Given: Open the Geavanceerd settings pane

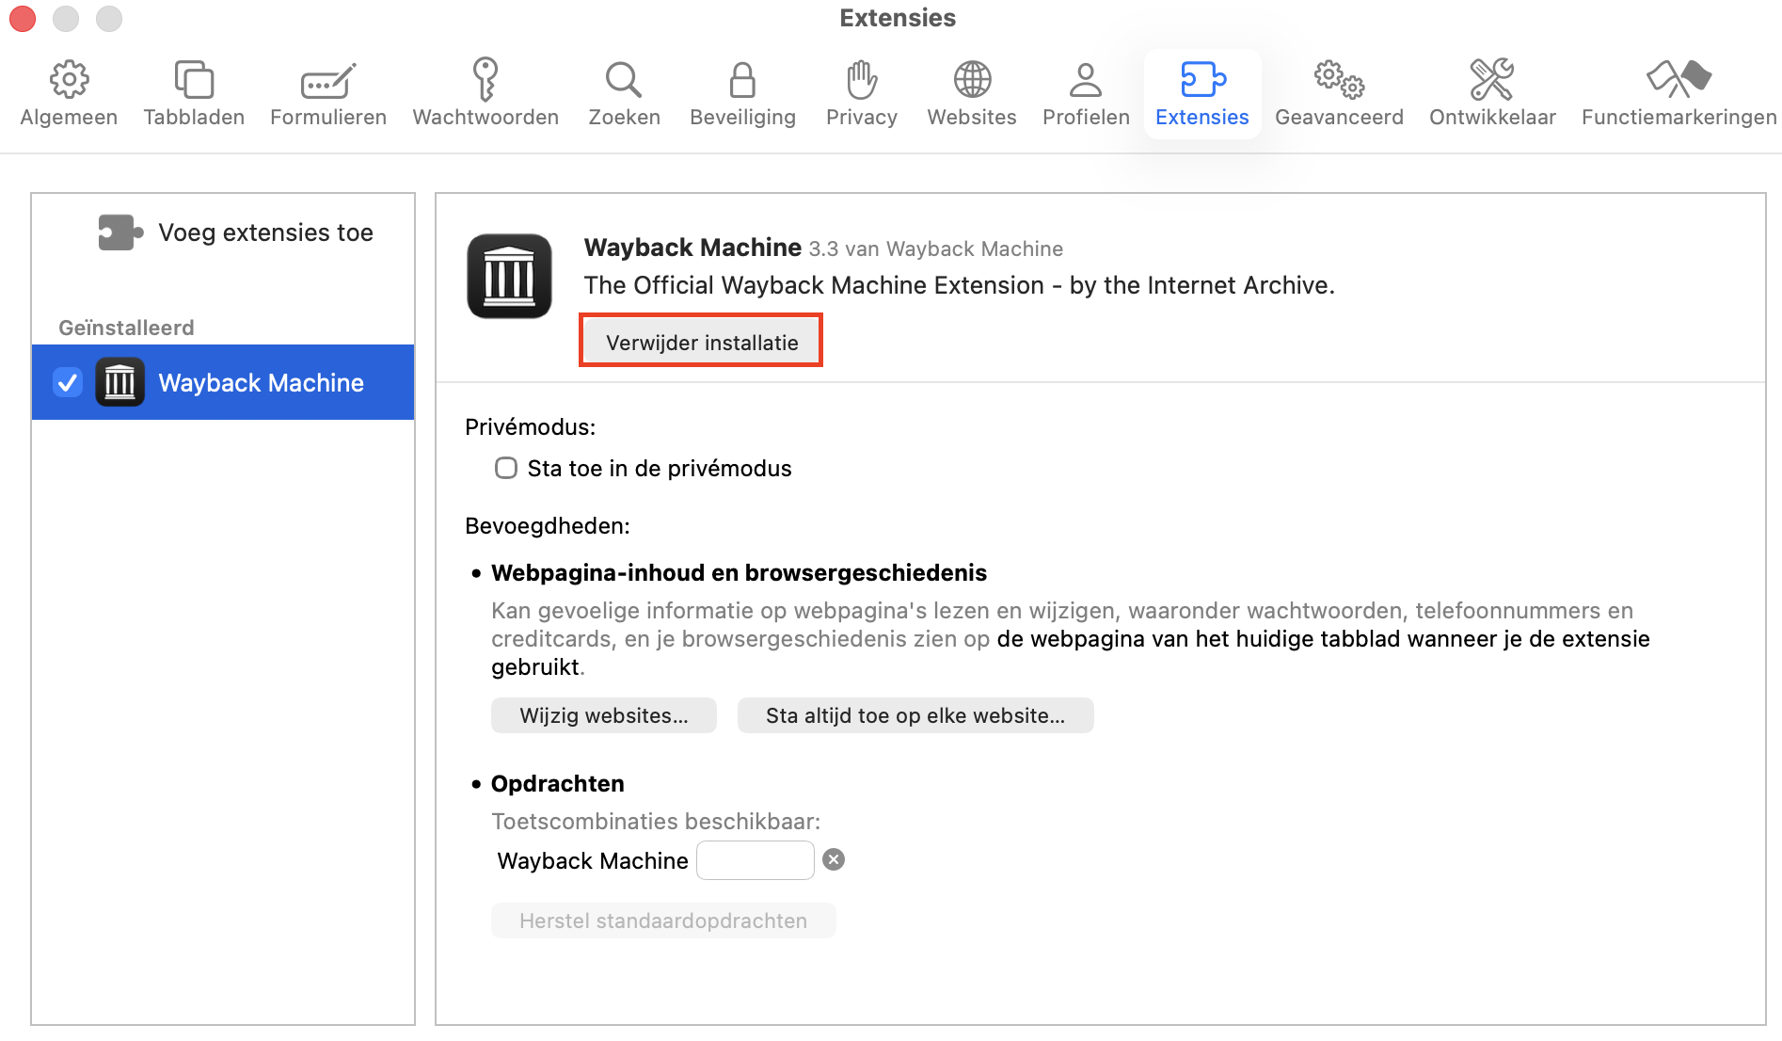Looking at the screenshot, I should coord(1338,80).
